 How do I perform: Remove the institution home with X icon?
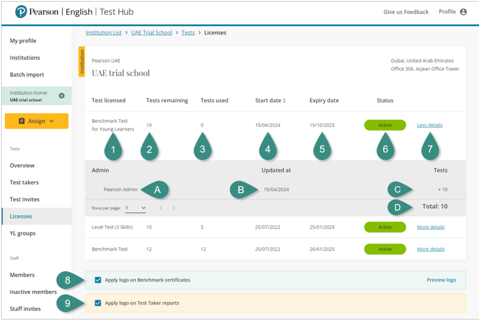[x=61, y=96]
